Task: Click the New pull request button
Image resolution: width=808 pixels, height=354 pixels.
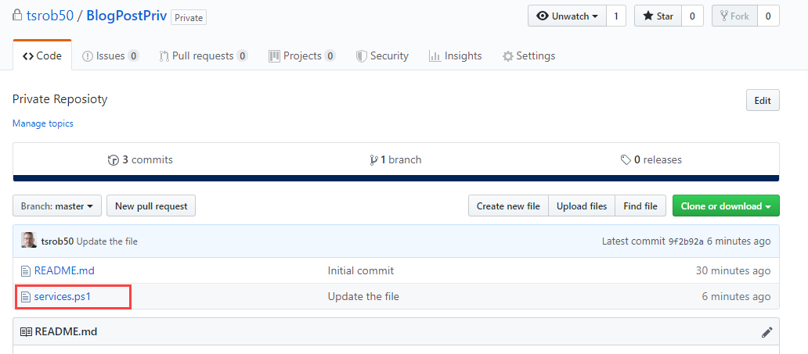Action: (x=151, y=206)
